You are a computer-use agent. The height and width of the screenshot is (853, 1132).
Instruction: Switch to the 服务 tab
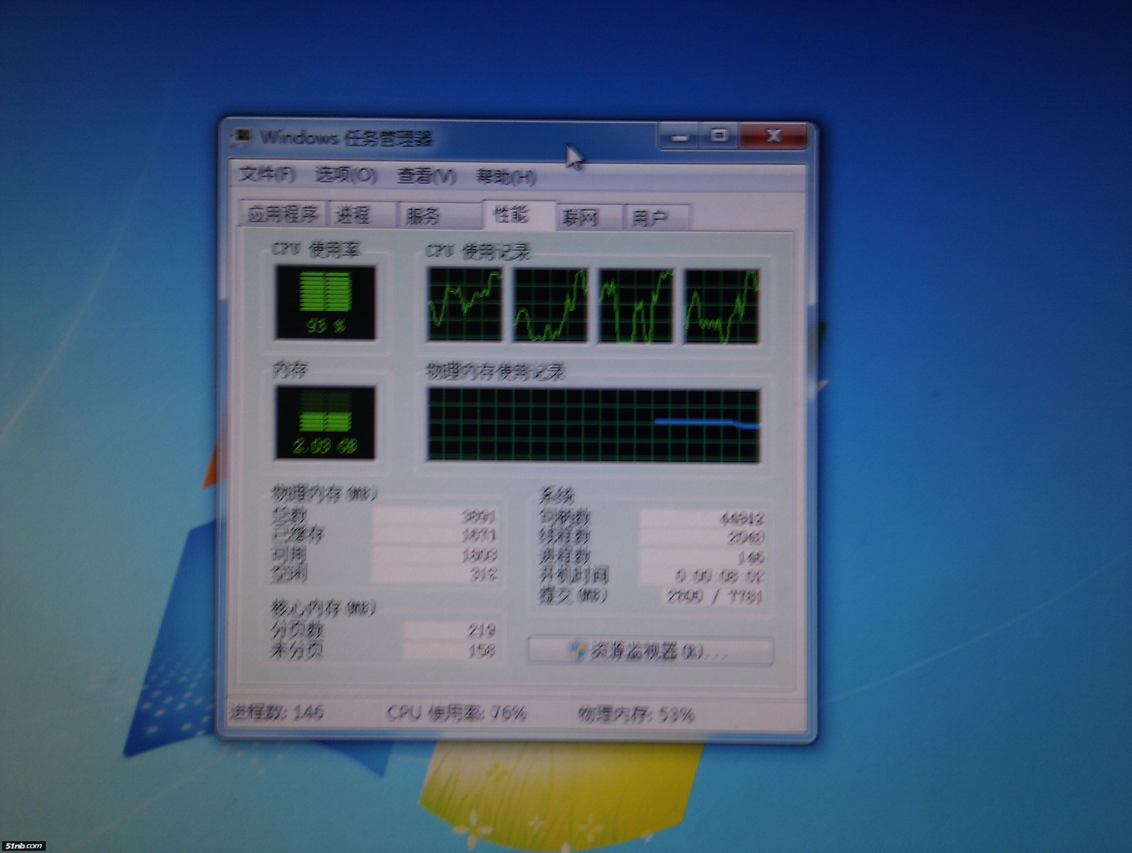[424, 215]
